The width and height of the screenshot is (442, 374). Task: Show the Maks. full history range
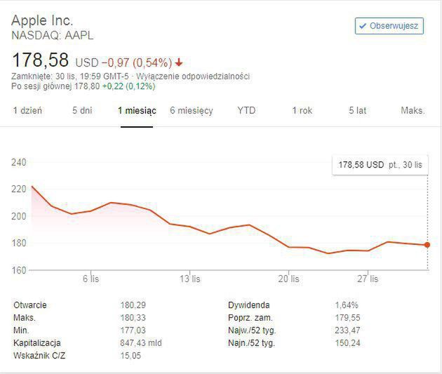coord(413,111)
